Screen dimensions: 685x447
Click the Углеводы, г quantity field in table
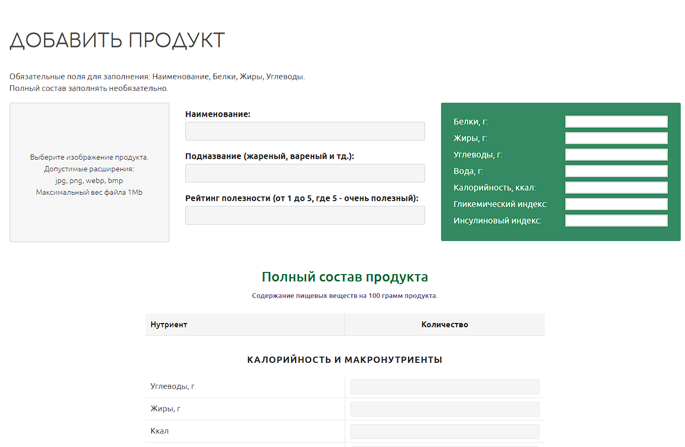[x=445, y=387]
